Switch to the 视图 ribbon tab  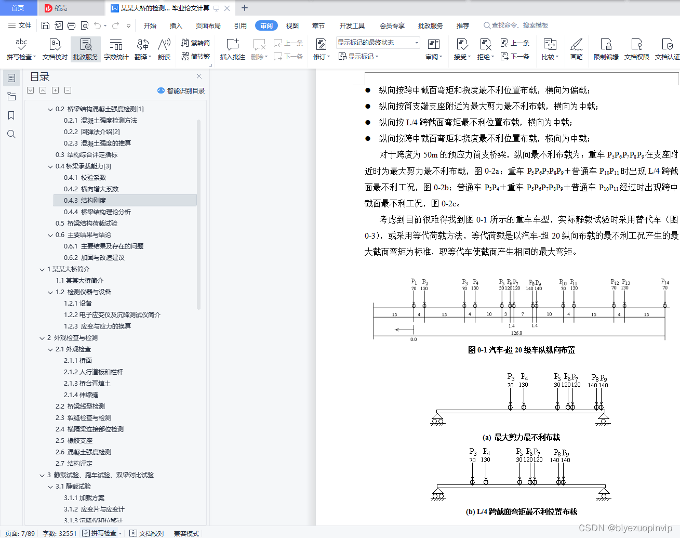[292, 25]
